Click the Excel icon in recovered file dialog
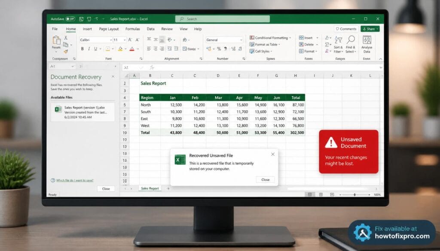Viewport: 440px width, 251px height. click(x=180, y=160)
